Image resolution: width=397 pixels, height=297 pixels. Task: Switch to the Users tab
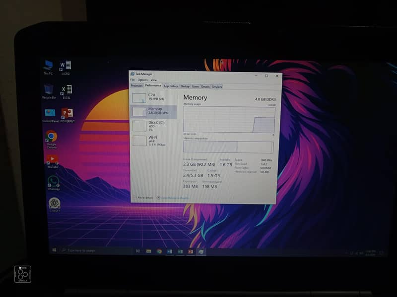[195, 86]
